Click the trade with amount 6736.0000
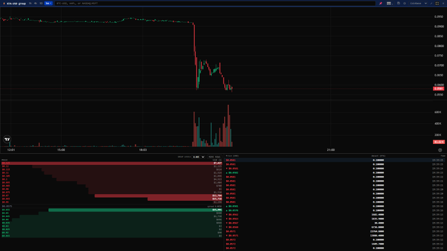Screen dimensions: 447x251 [335, 227]
